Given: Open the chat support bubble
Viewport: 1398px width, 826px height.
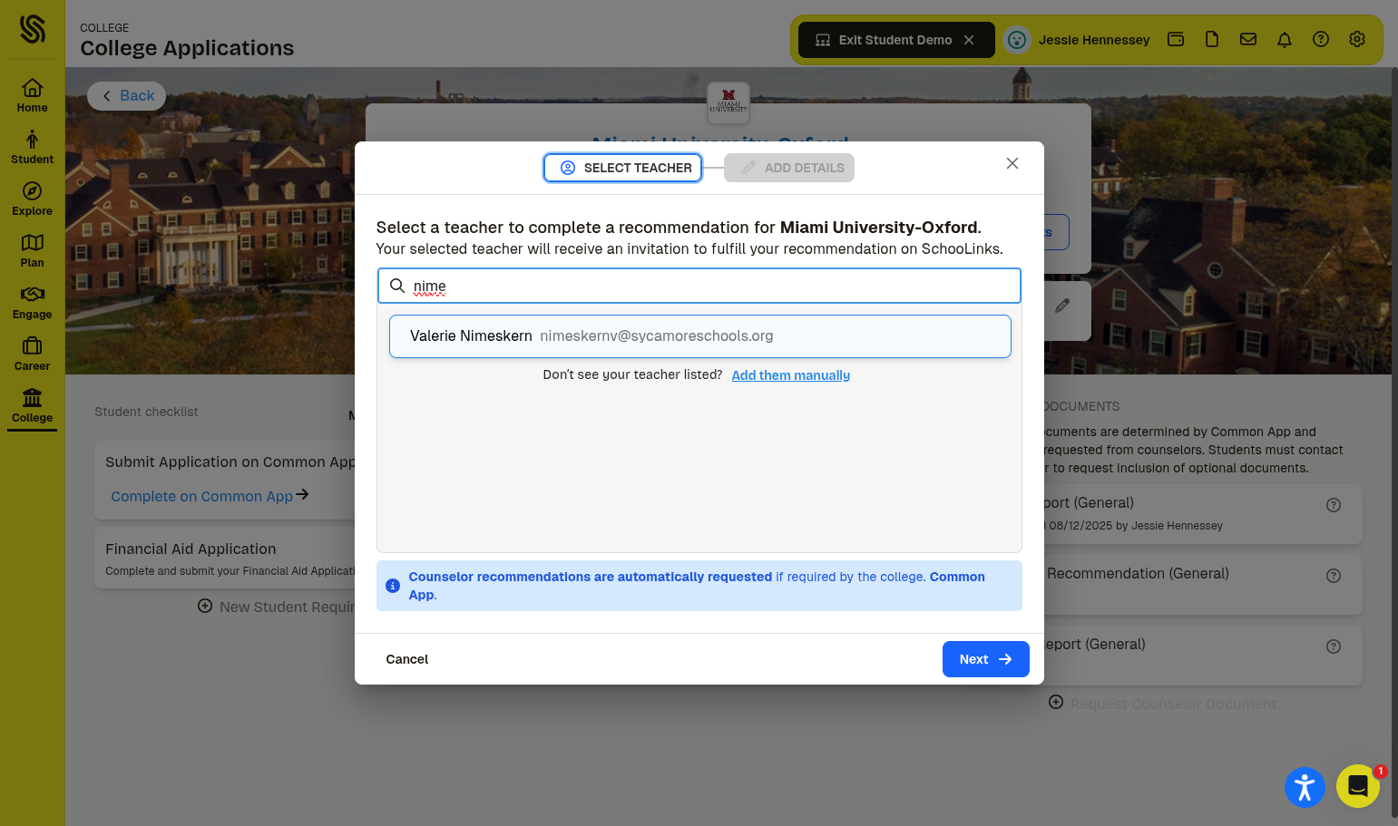Looking at the screenshot, I should (x=1358, y=785).
